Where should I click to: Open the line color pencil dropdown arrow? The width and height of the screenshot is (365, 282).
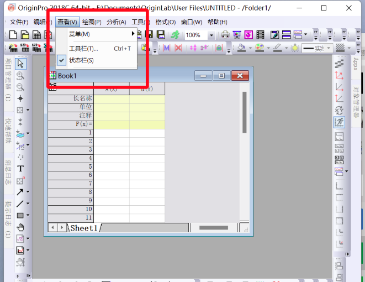pos(287,48)
